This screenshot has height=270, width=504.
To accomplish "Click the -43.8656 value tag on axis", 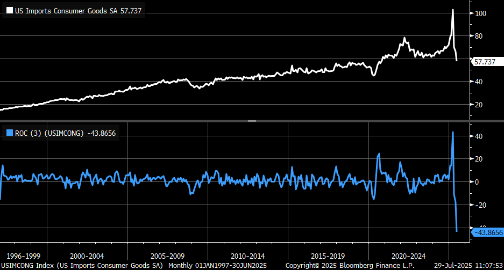I will click(487, 232).
